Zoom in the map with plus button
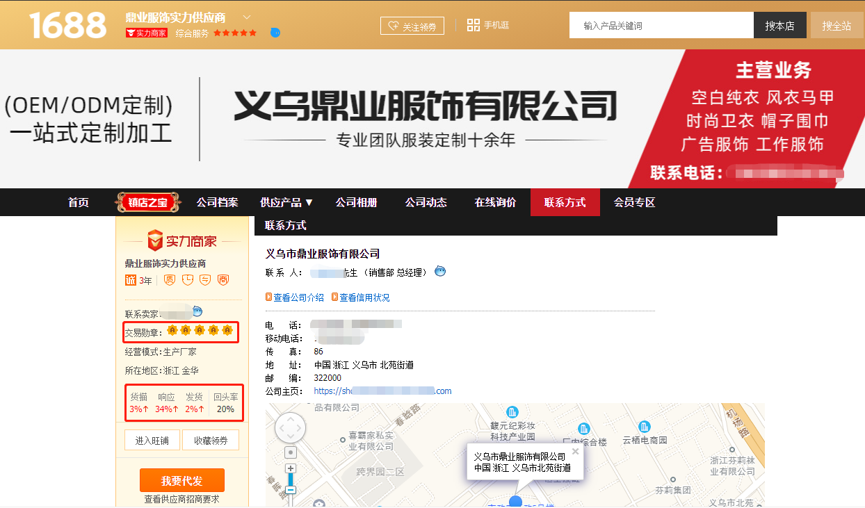865x508 pixels. (x=291, y=468)
